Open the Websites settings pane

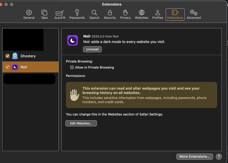(x=141, y=15)
